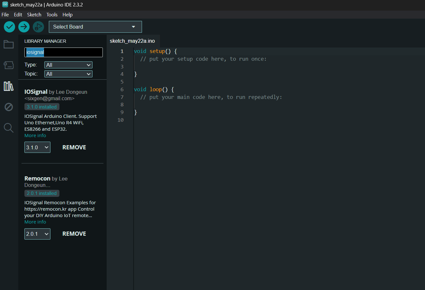Open the Help menu
This screenshot has height=290, width=425.
click(67, 15)
